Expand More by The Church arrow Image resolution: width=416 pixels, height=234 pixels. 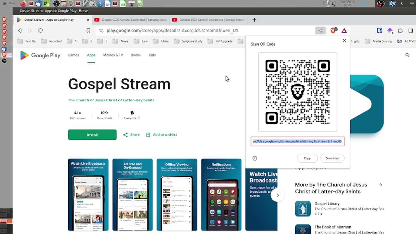381,185
